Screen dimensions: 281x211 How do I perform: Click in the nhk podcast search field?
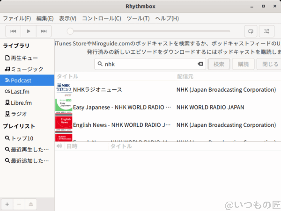coord(150,64)
